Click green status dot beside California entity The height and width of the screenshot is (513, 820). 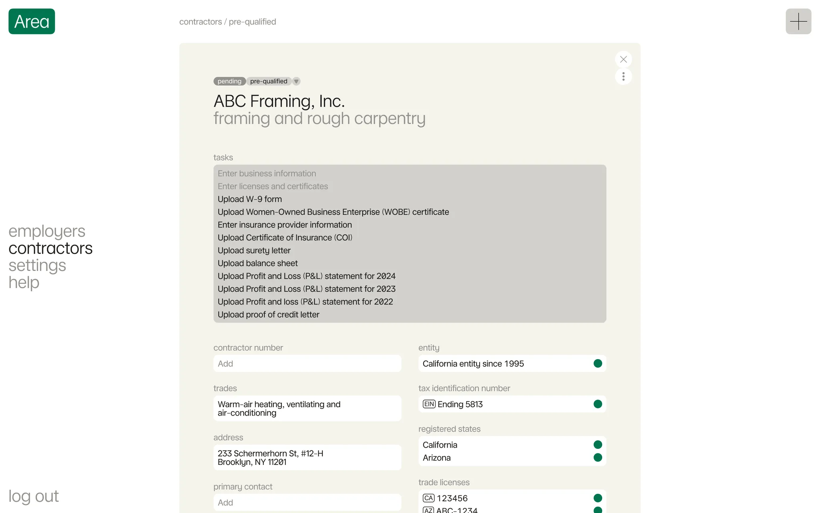597,364
